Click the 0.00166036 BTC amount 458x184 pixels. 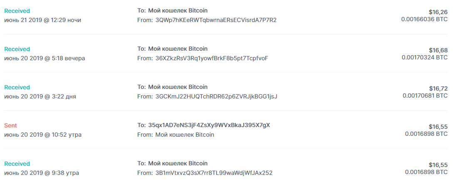point(424,19)
